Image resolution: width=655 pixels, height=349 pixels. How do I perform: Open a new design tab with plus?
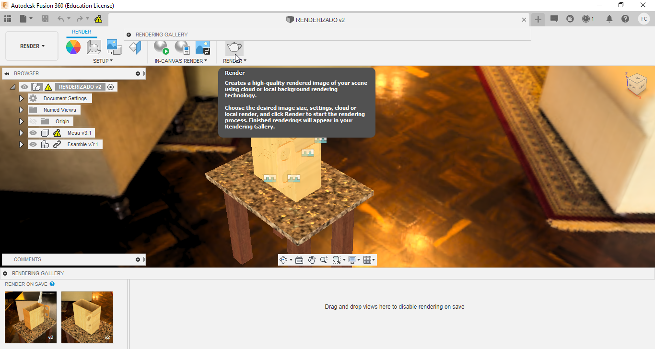[538, 19]
